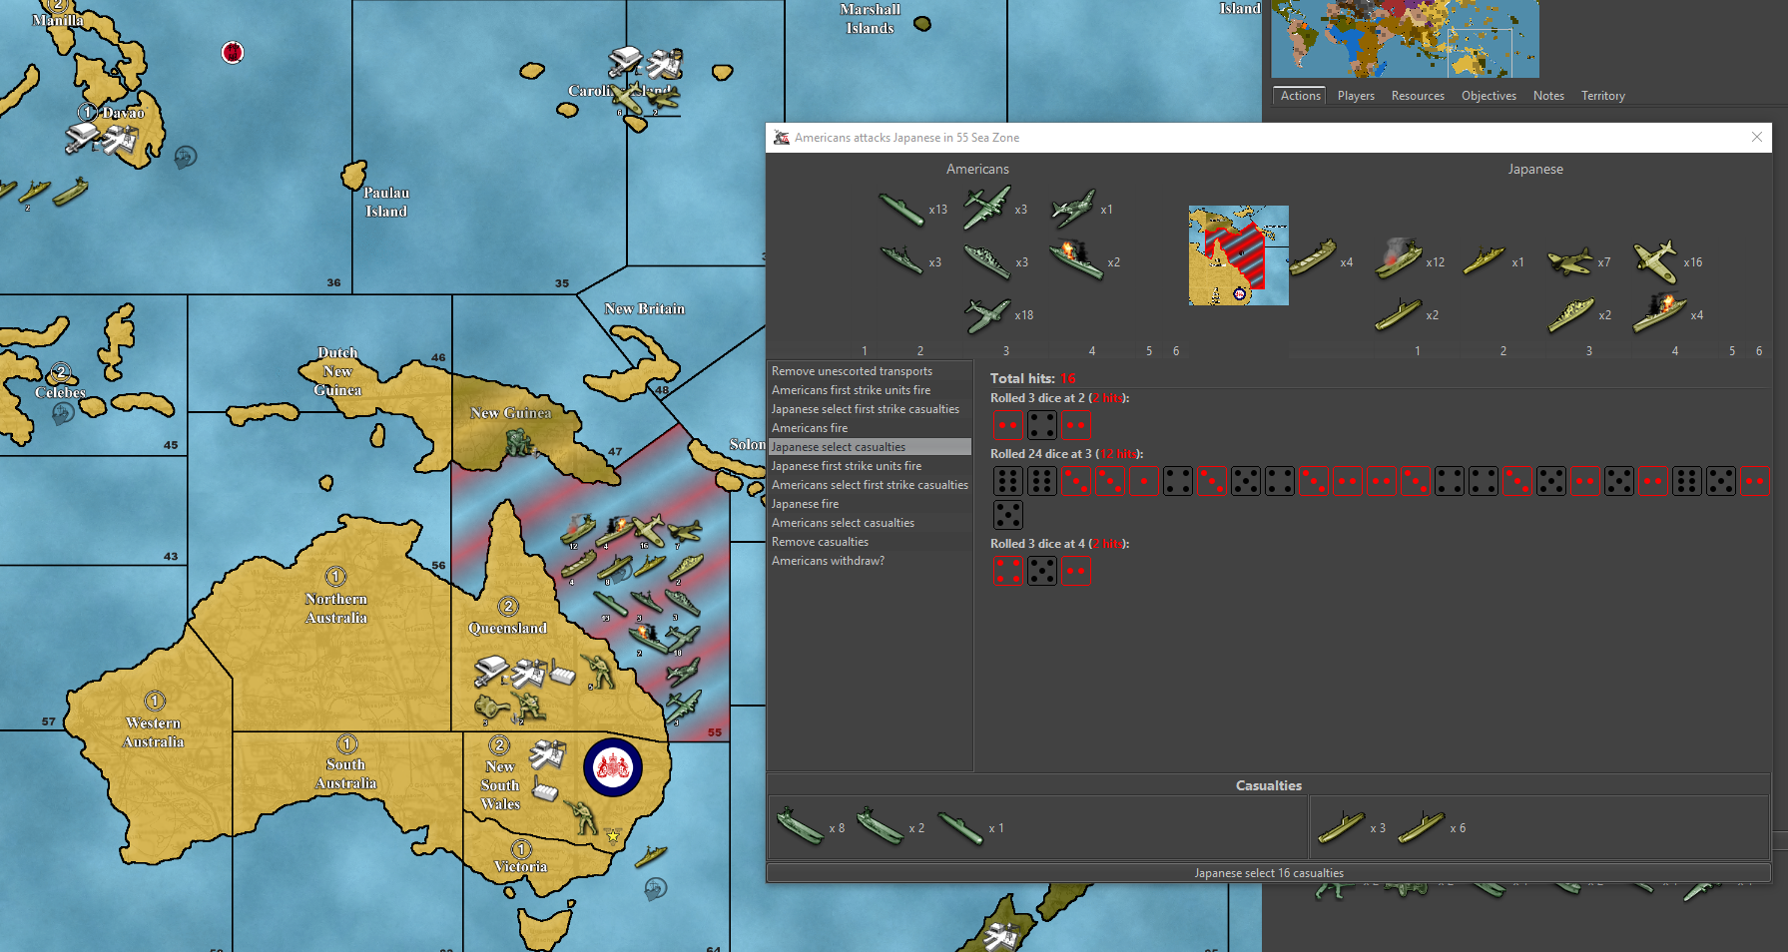Screen dimensions: 1788x952
Task: Click the 'Total hits: 16' text
Action: coord(1033,378)
